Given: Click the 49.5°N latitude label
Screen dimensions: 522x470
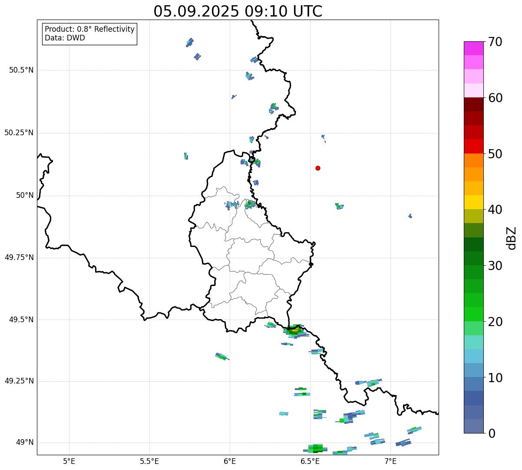Looking at the screenshot, I should tap(21, 320).
